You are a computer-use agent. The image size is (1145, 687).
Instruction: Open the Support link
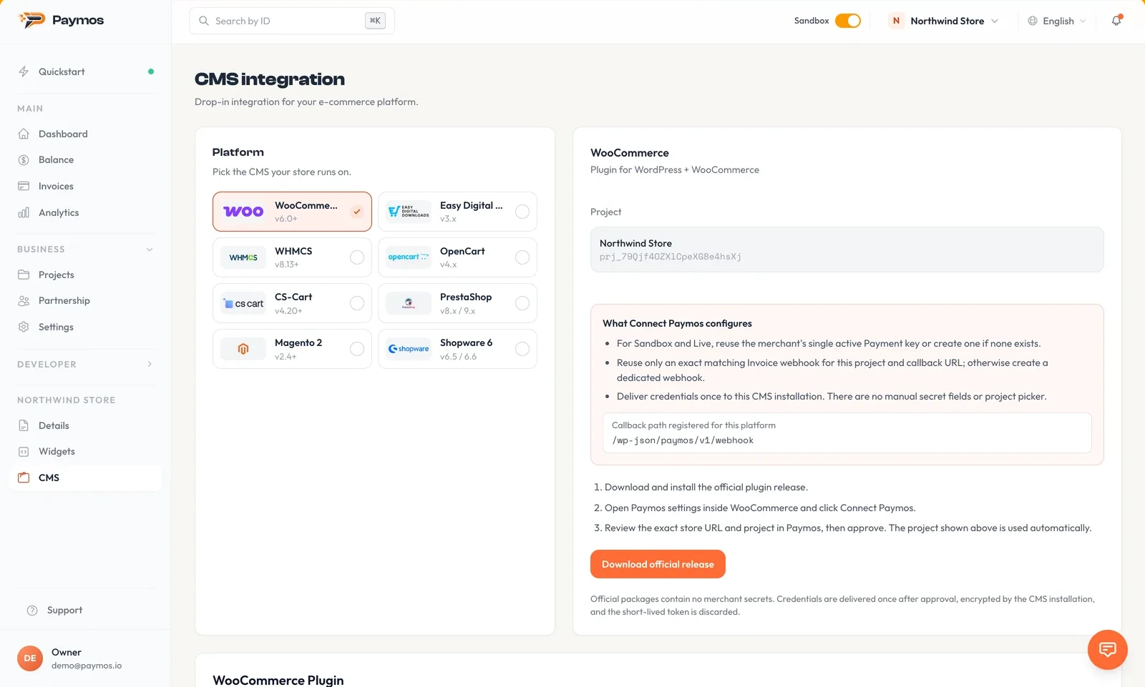point(85,611)
